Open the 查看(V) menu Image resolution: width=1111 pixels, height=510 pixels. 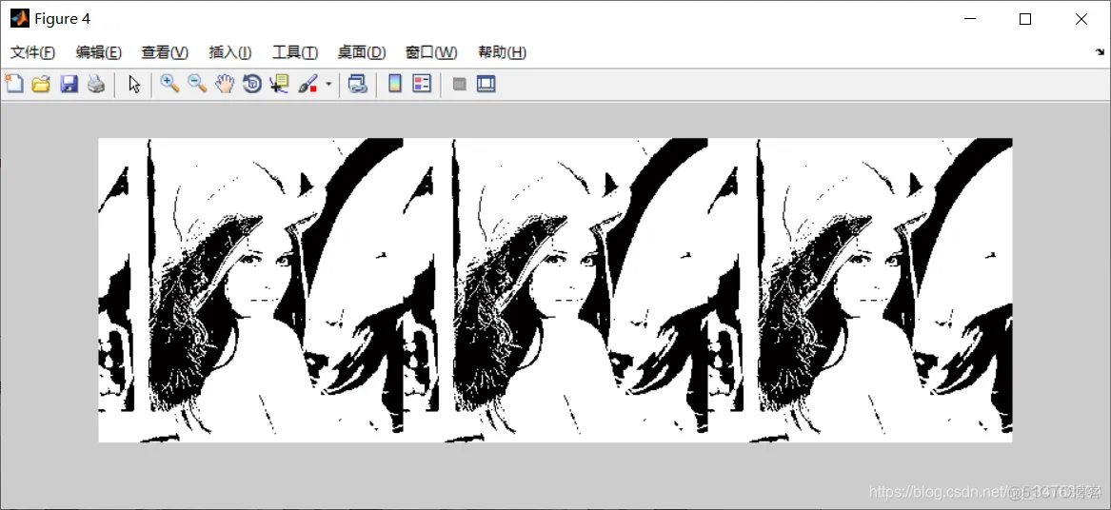coord(165,52)
